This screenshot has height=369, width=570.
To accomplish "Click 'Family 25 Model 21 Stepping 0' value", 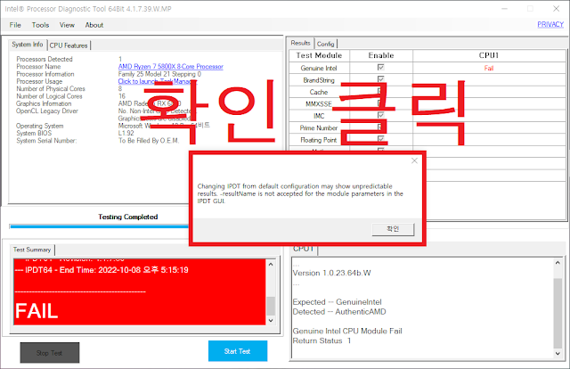I will (159, 74).
